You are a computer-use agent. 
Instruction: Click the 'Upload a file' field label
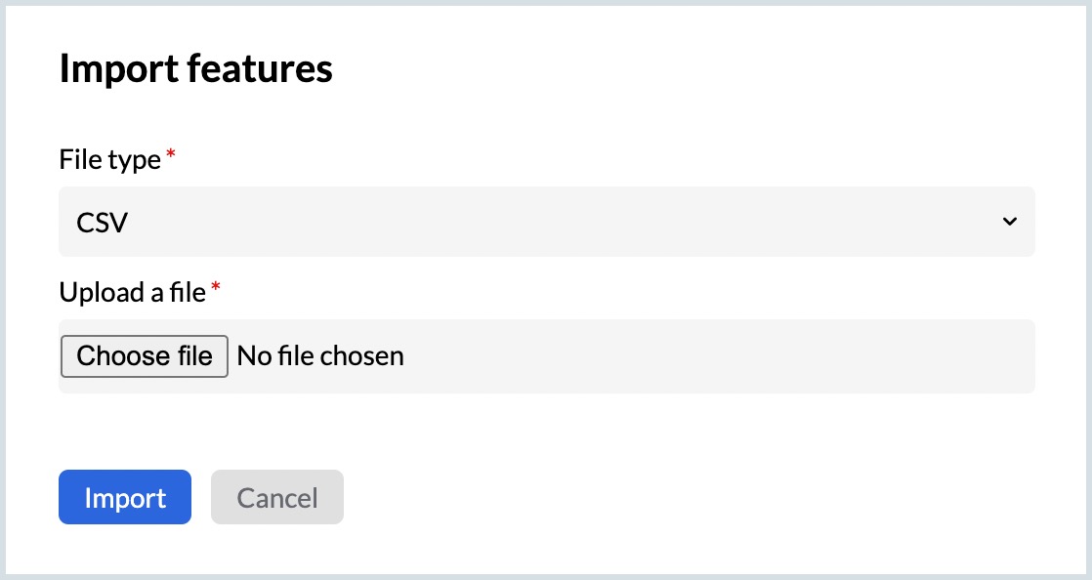point(132,292)
